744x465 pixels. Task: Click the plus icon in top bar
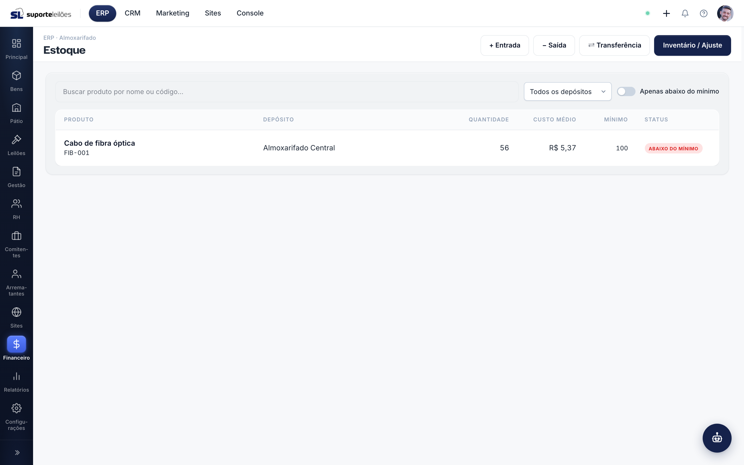666,13
